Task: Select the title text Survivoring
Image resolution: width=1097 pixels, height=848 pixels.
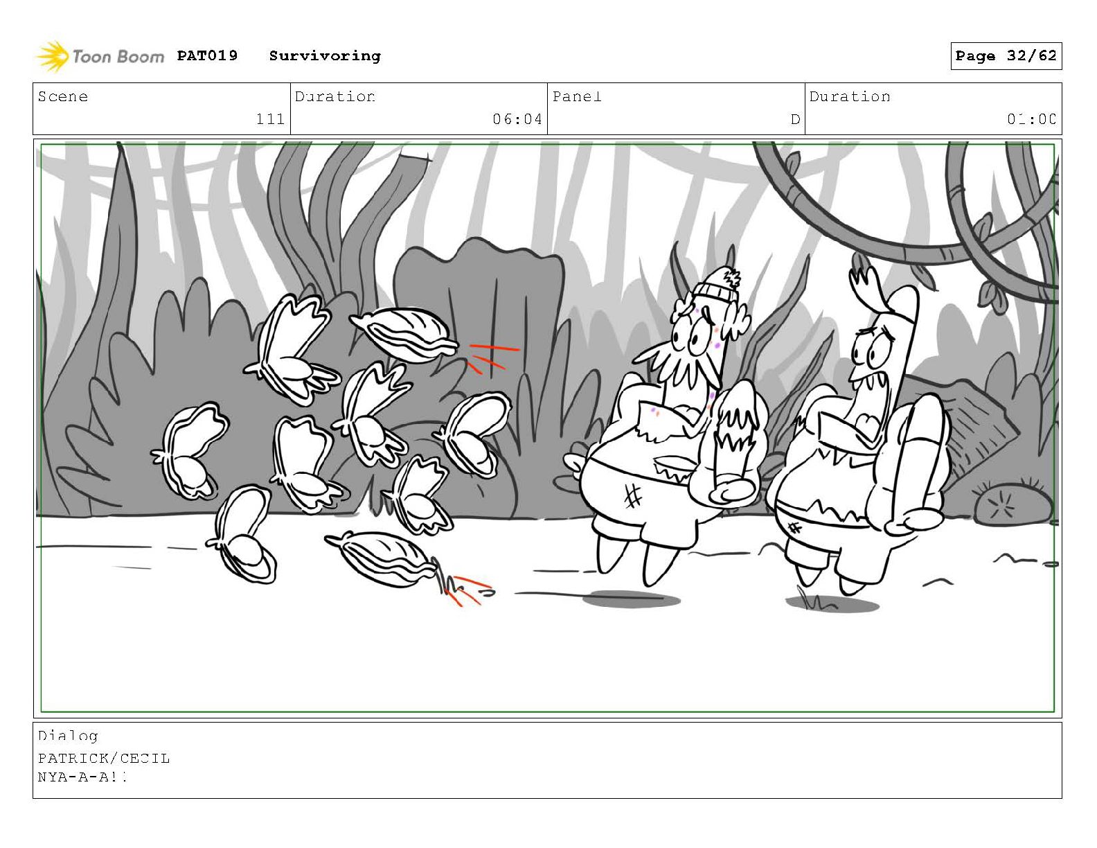Action: pos(325,56)
